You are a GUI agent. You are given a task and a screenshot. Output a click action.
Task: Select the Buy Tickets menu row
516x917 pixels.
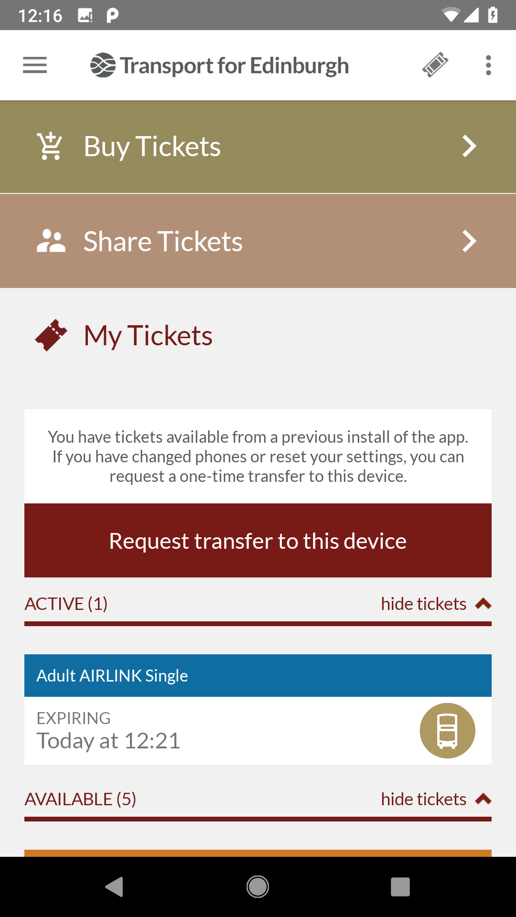[258, 147]
